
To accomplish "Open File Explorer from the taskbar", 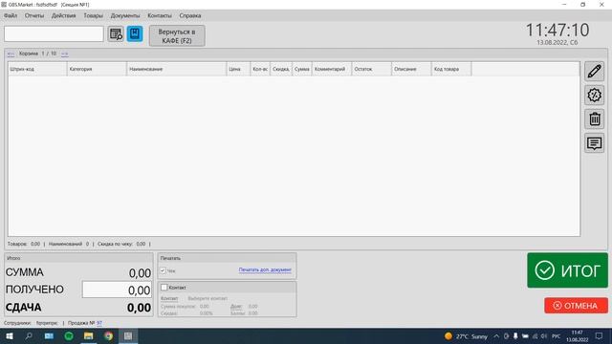I will pyautogui.click(x=89, y=335).
